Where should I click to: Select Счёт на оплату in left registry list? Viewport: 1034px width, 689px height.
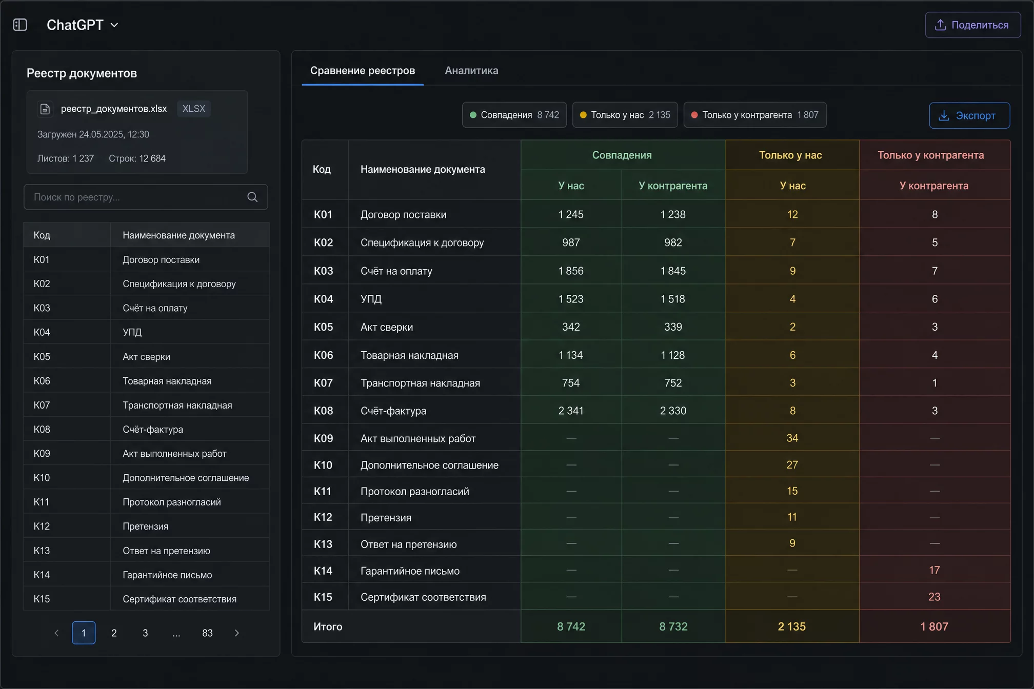point(146,308)
